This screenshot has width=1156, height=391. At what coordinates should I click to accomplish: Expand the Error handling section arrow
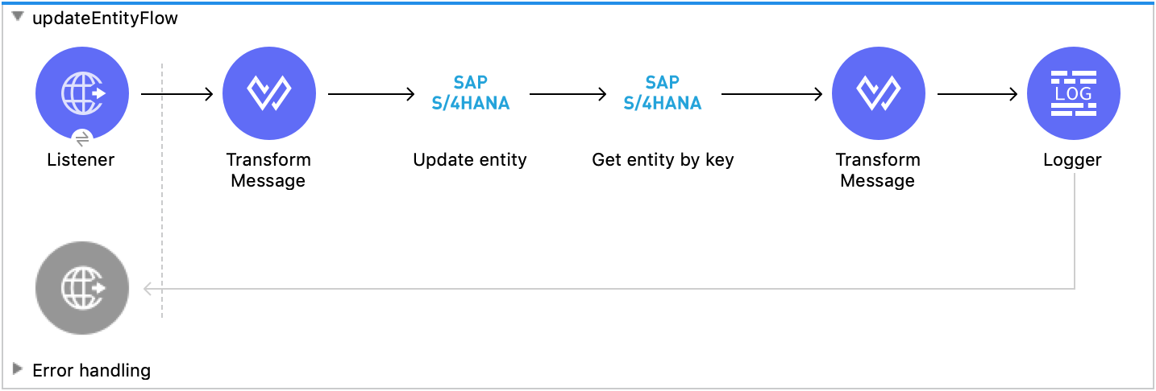point(18,369)
